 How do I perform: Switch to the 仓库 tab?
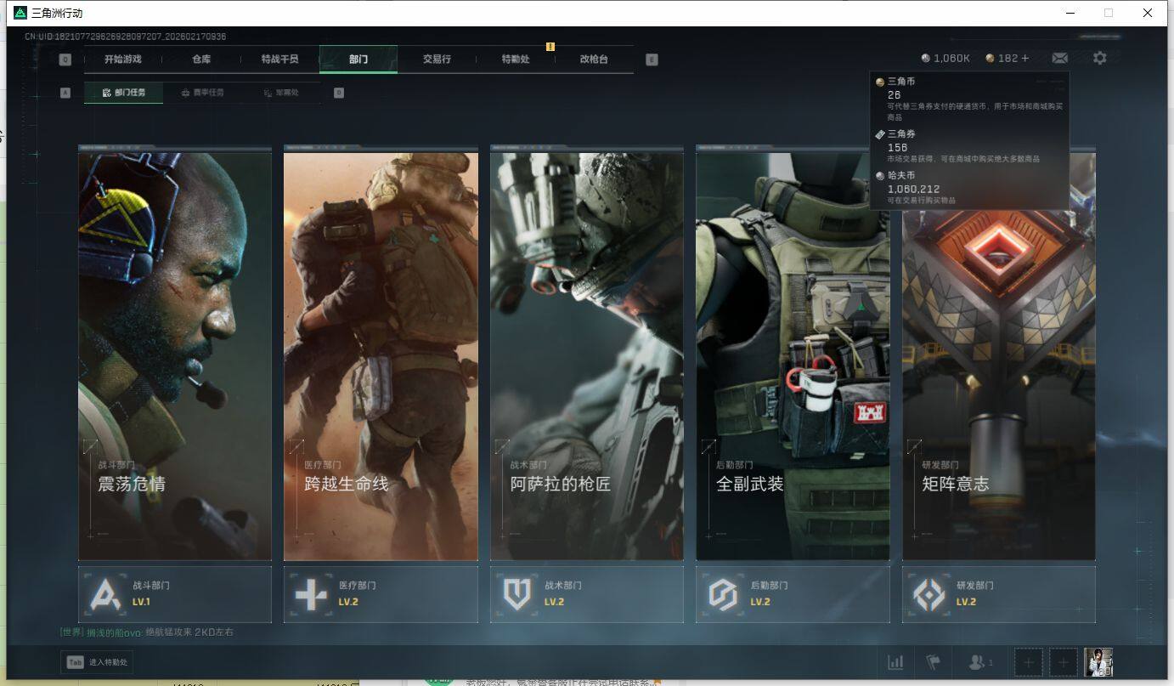[201, 60]
